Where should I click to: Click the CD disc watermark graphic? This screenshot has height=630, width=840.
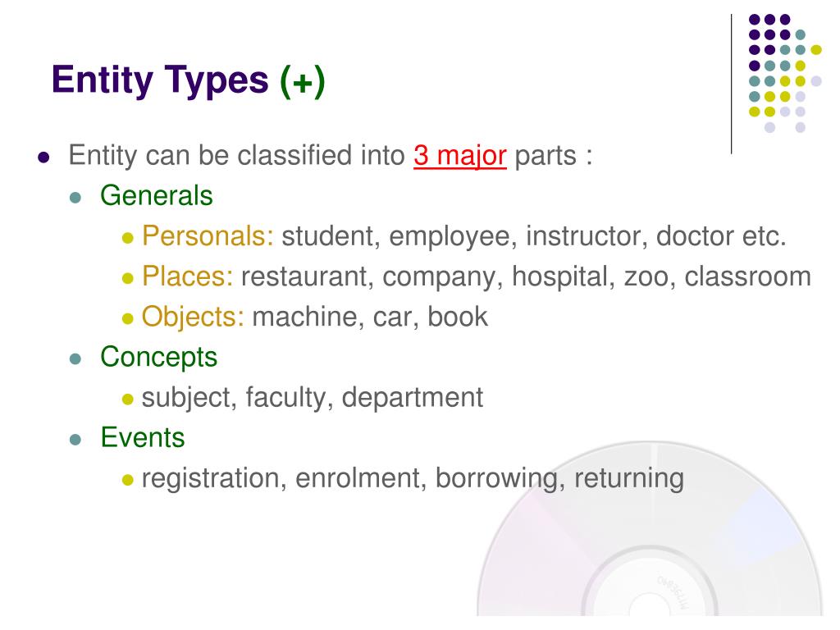[650, 529]
